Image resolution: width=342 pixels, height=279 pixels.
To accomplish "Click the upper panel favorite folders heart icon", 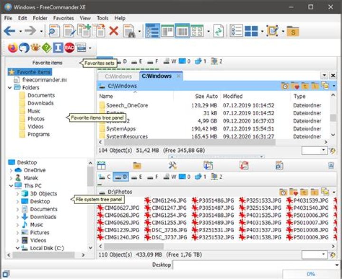I will [x=295, y=86].
